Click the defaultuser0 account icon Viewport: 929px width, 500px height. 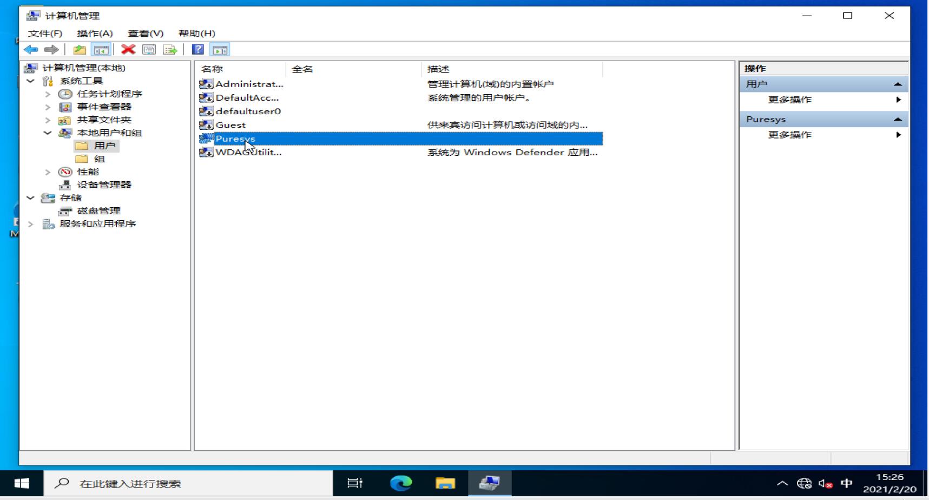coord(206,111)
